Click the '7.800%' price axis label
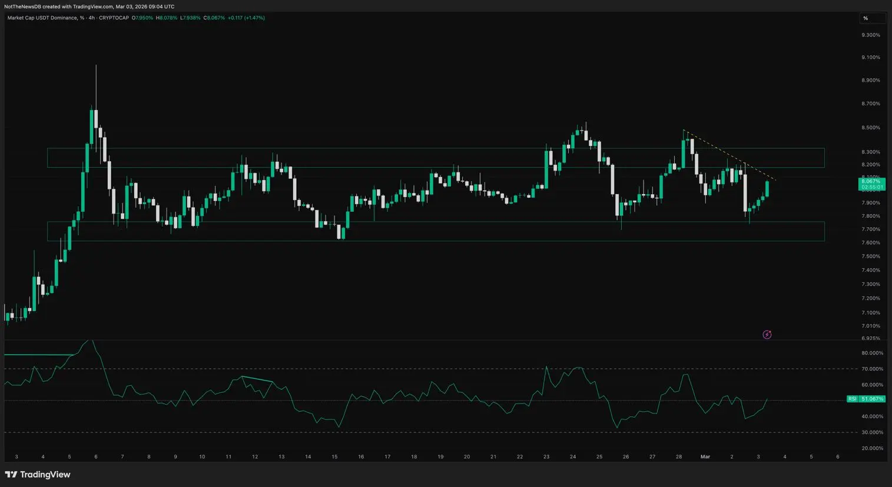The height and width of the screenshot is (487, 892). pyautogui.click(x=871, y=216)
